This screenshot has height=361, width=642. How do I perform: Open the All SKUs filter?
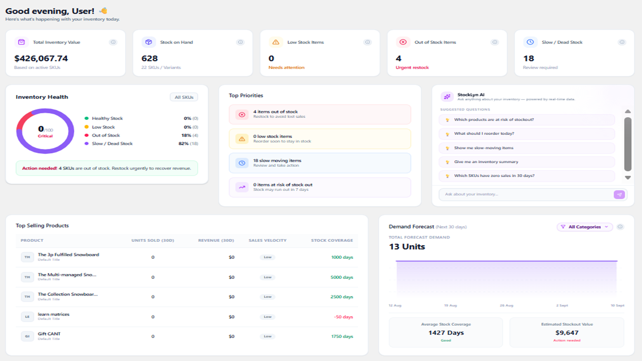184,97
